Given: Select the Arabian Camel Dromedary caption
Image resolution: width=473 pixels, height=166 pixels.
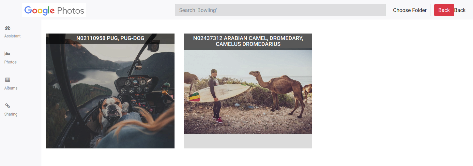Looking at the screenshot, I should tap(248, 41).
